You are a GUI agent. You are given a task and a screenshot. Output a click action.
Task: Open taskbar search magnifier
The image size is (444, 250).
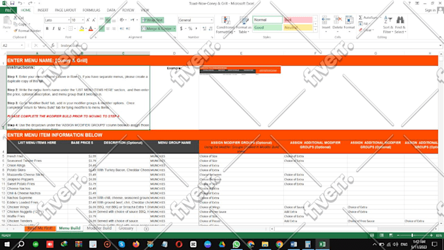[21, 244]
